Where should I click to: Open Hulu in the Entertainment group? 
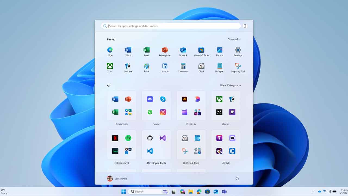115,151
